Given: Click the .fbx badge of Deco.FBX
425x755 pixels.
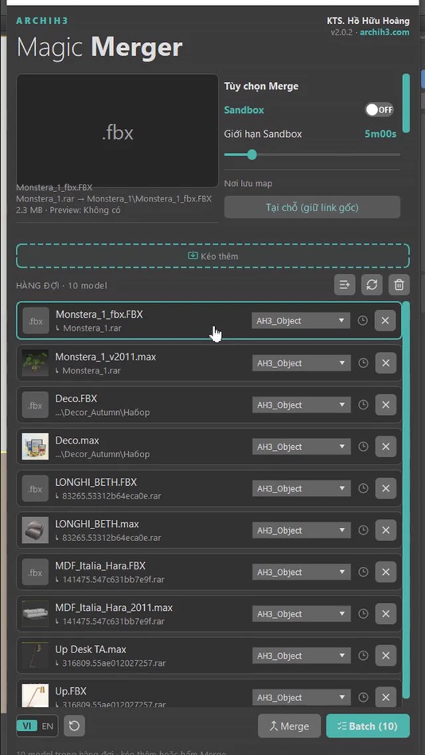Looking at the screenshot, I should pyautogui.click(x=35, y=405).
